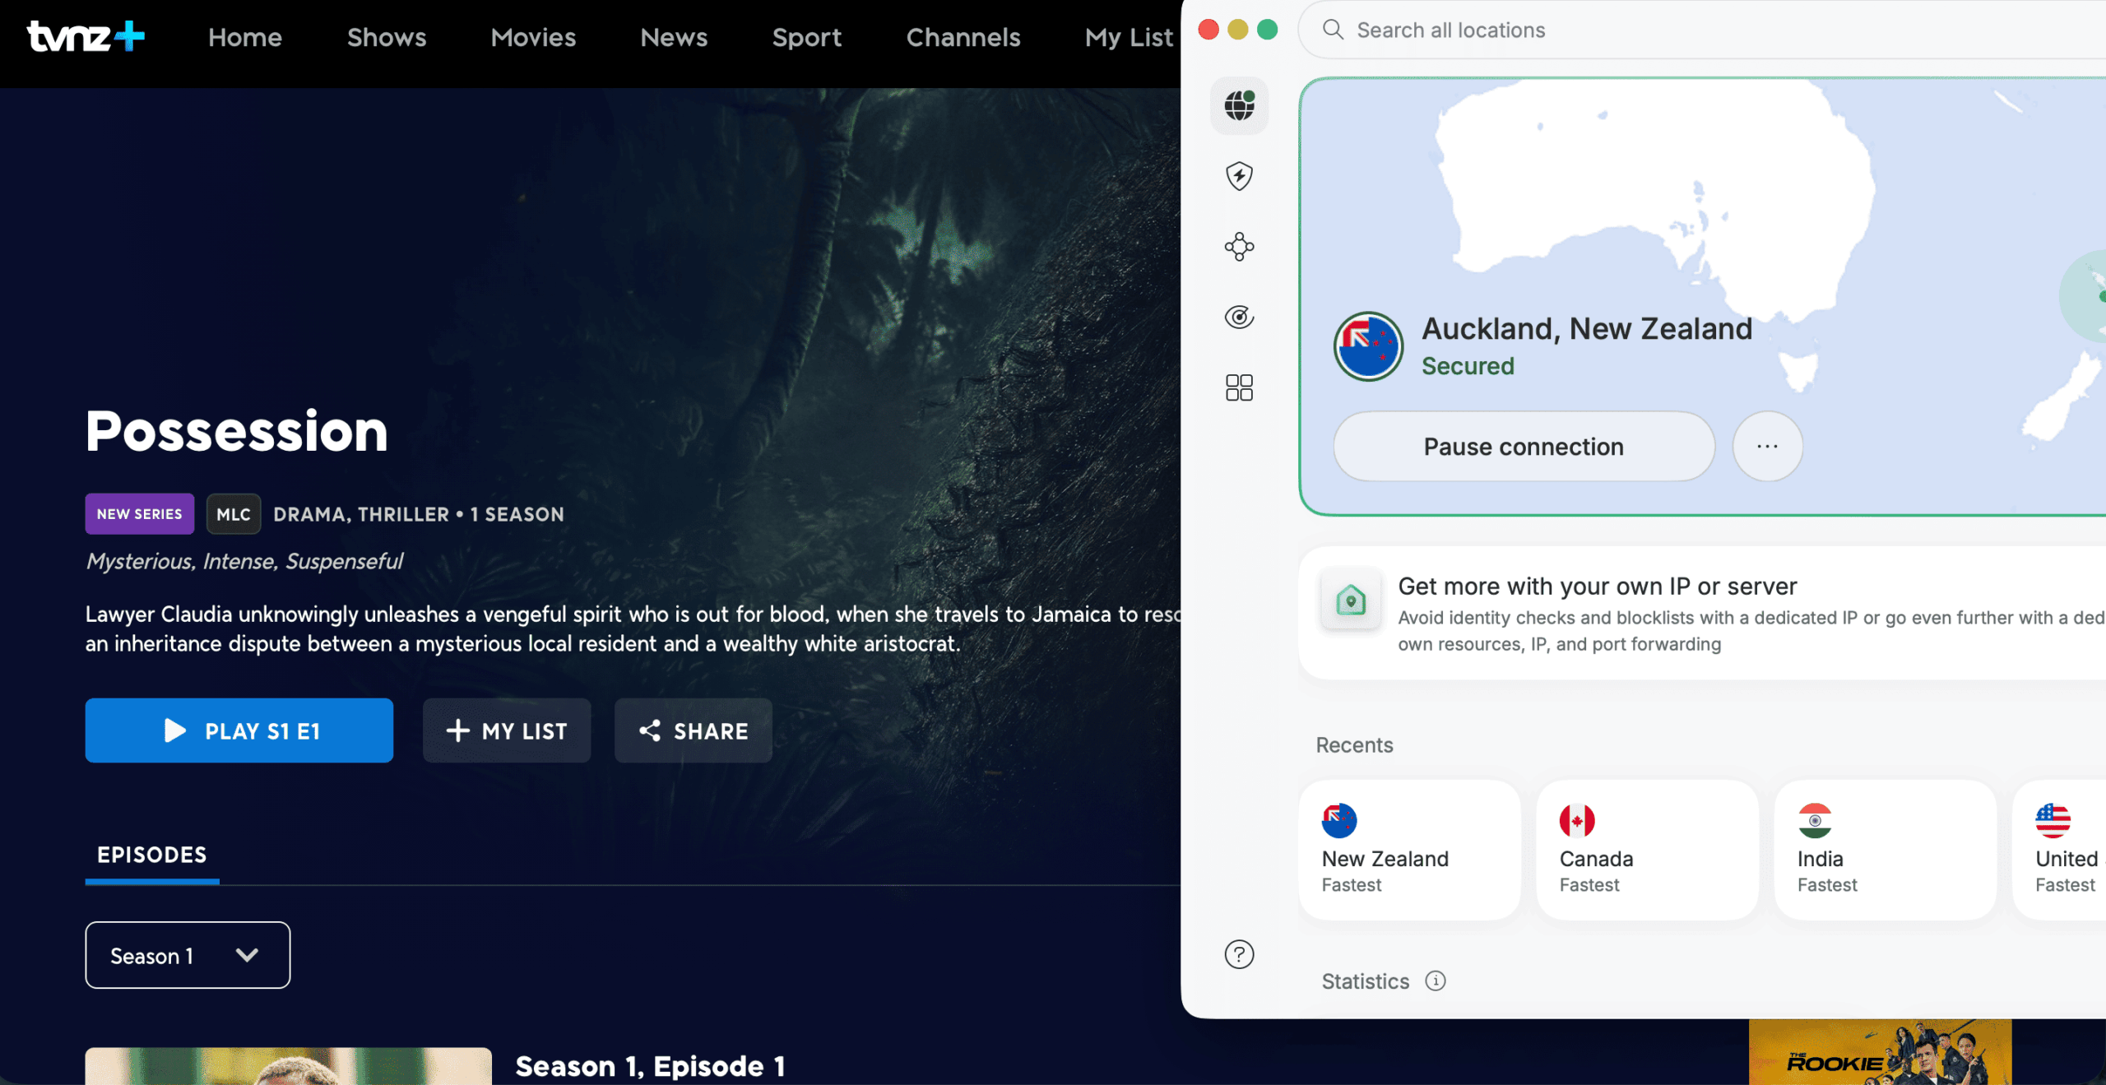Connect to United States recent card
Image resolution: width=2106 pixels, height=1085 pixels.
[x=2059, y=849]
